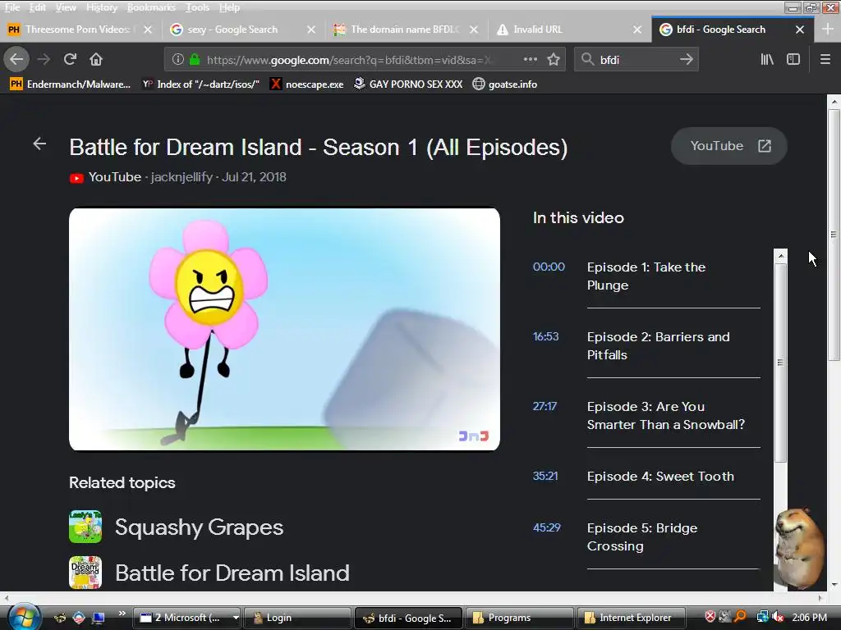Click the Battle for Dream Island topic thumbnail
The width and height of the screenshot is (841, 630).
click(85, 573)
